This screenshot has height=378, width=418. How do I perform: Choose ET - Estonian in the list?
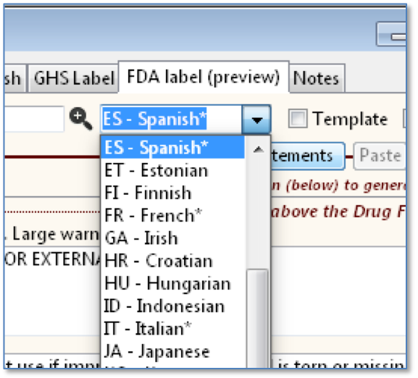click(172, 170)
